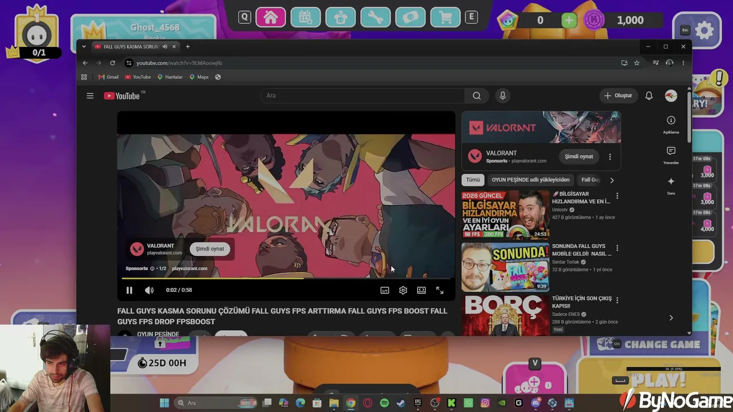The height and width of the screenshot is (412, 733).
Task: Open the YouTube guide hamburger menu
Action: pos(90,96)
